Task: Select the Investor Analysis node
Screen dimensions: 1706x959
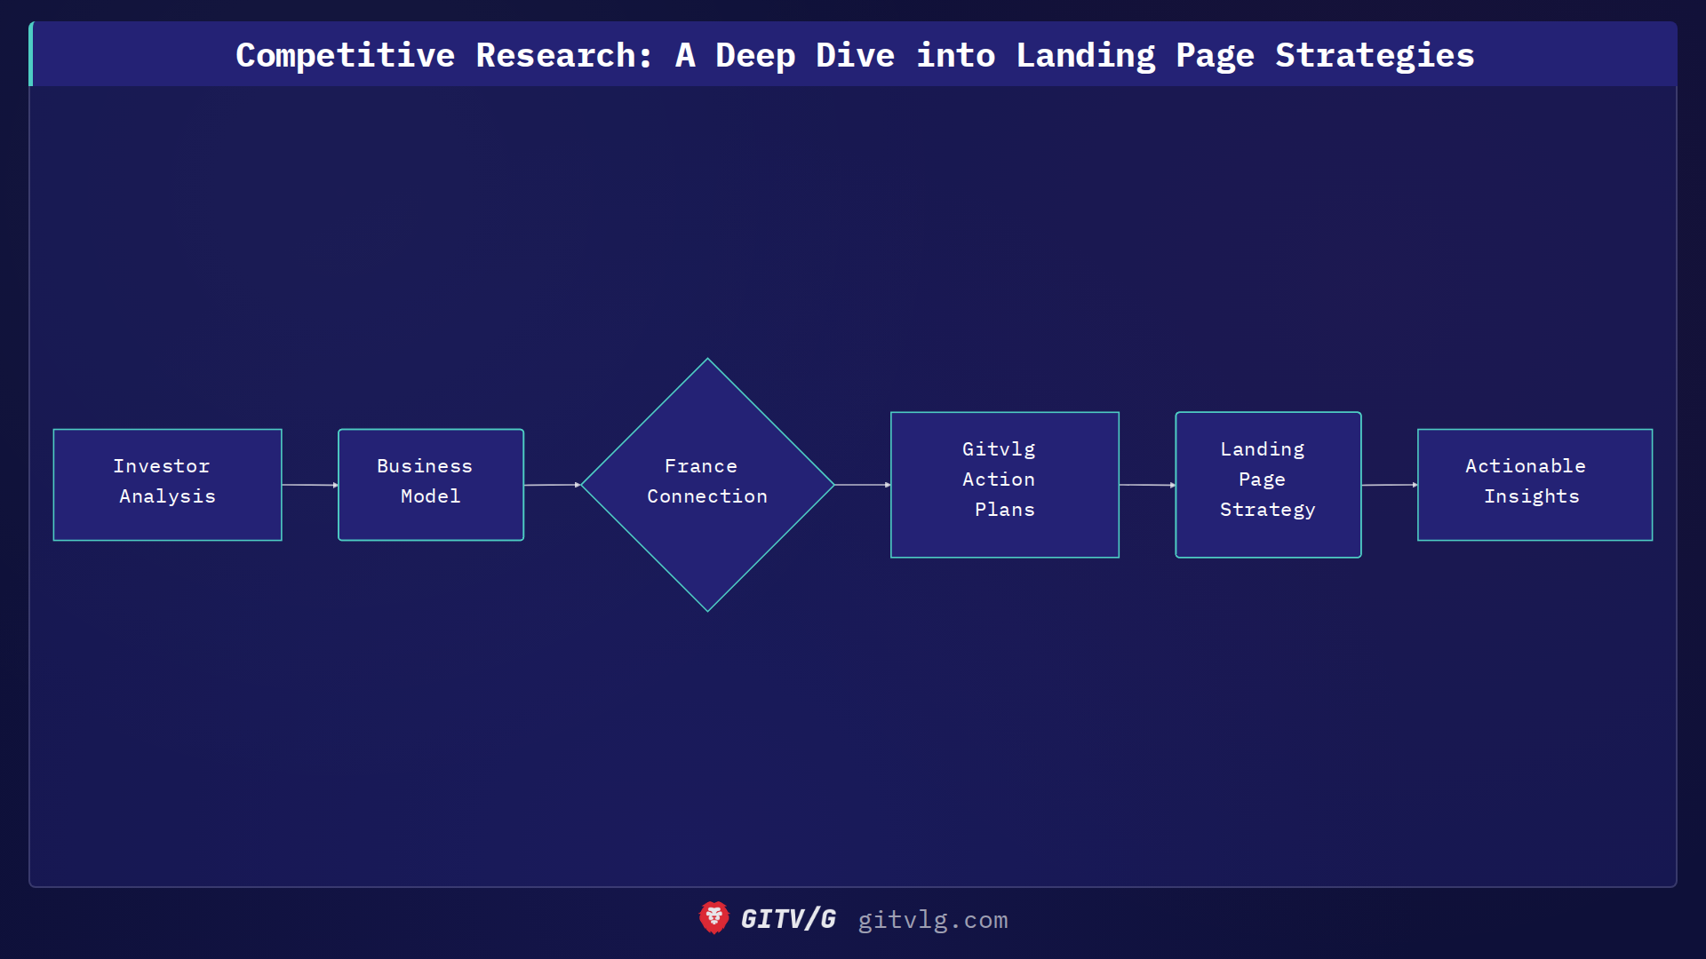Action: 167,484
